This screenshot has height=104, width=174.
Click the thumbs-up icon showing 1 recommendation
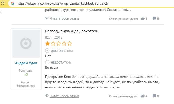(143, 19)
